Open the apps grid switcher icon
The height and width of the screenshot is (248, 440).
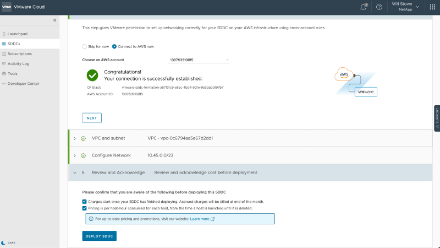pyautogui.click(x=432, y=7)
